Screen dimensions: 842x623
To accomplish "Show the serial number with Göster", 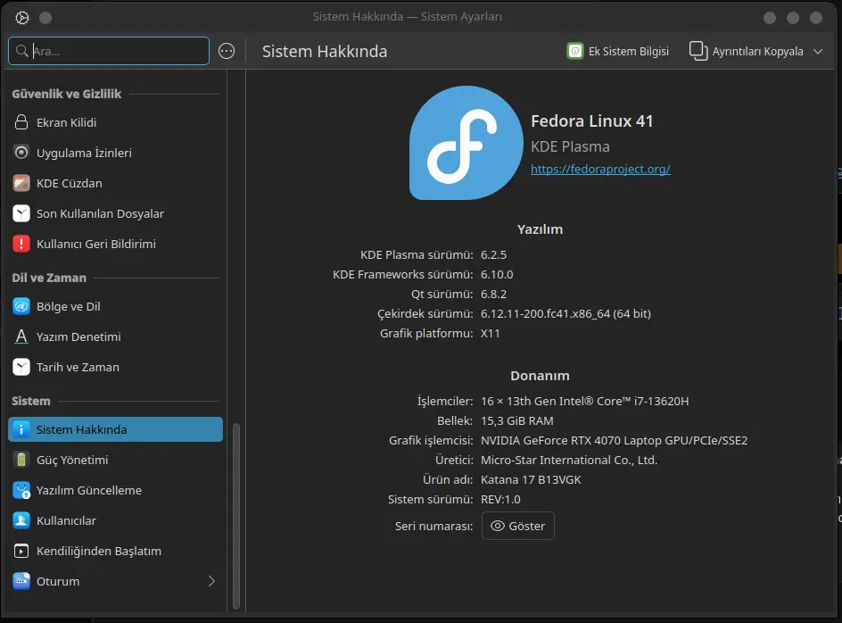I will [x=517, y=526].
